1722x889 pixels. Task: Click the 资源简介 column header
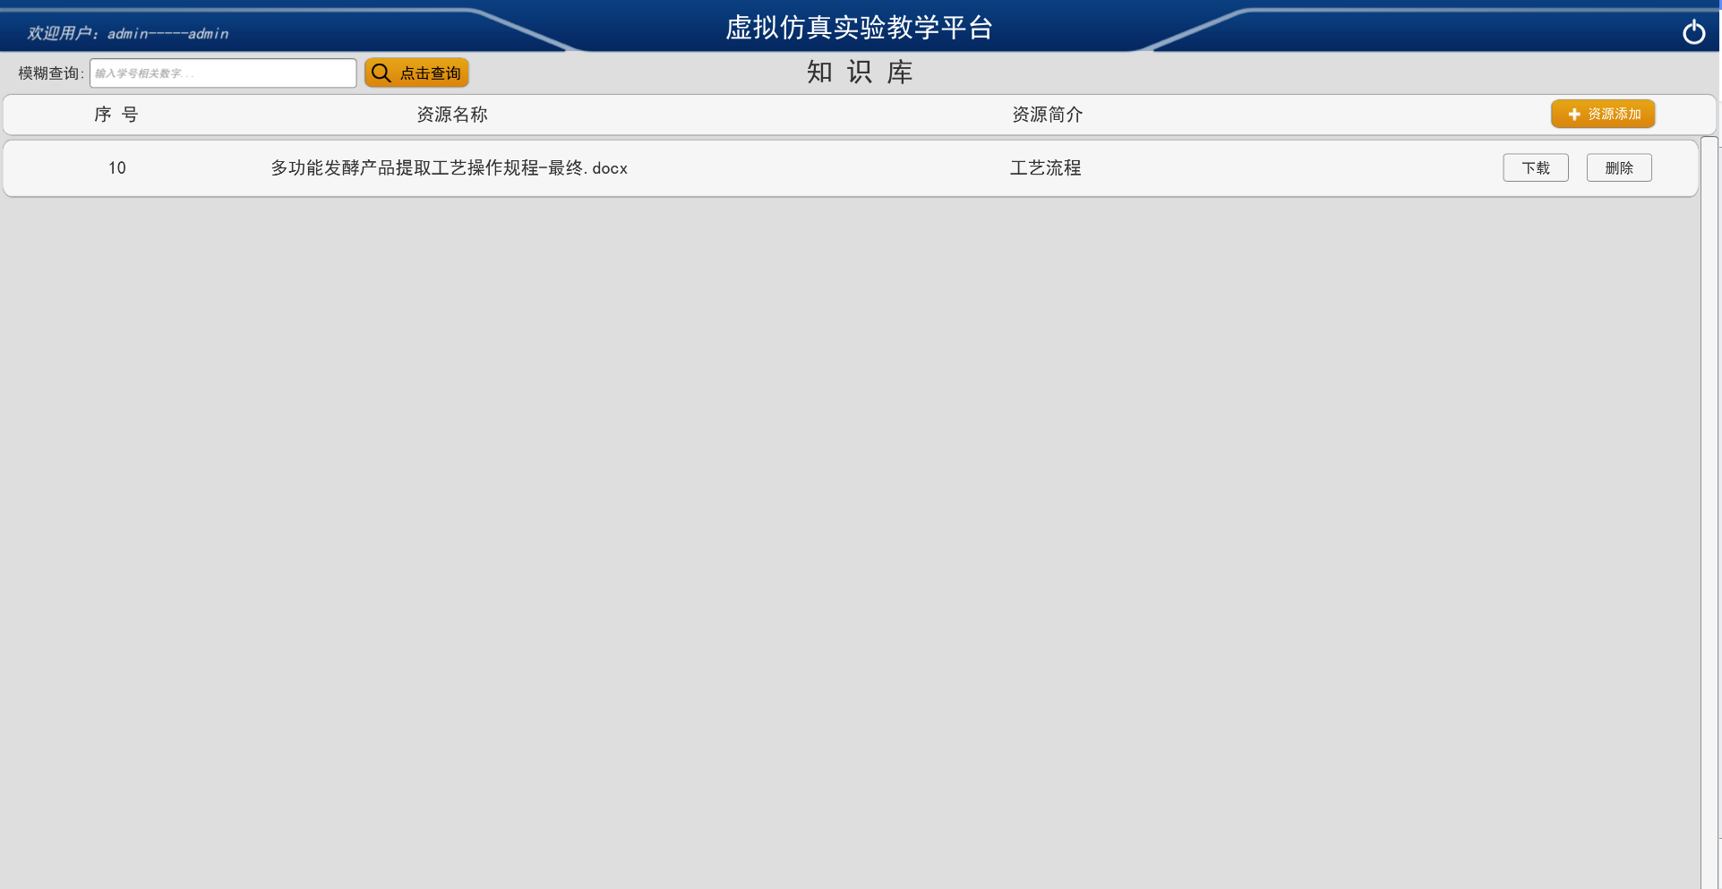point(1047,115)
